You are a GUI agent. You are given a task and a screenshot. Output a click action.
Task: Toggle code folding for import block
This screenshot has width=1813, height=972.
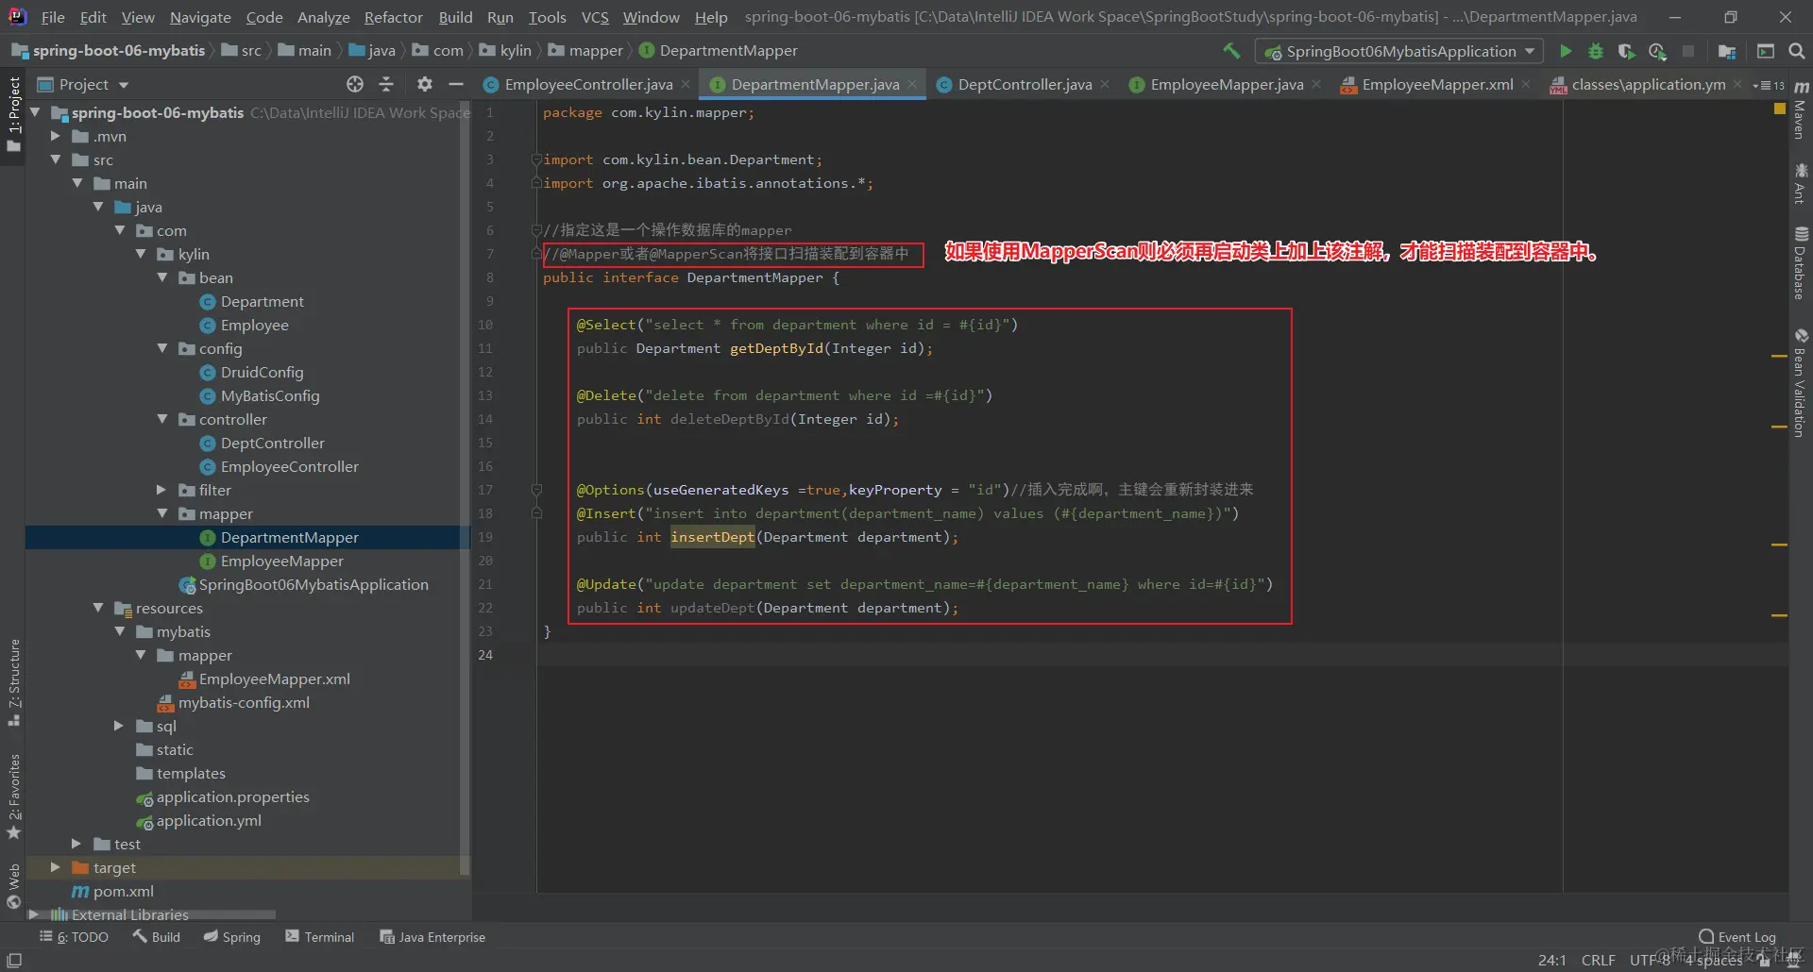[x=536, y=159]
